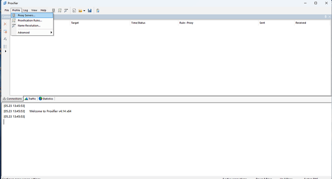Sort by the Received column header
332x179 pixels.
coord(312,23)
